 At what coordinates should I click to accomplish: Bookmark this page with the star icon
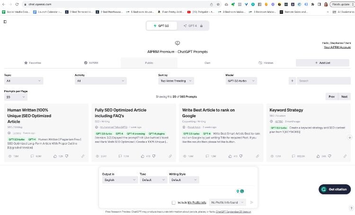pyautogui.click(x=218, y=4)
